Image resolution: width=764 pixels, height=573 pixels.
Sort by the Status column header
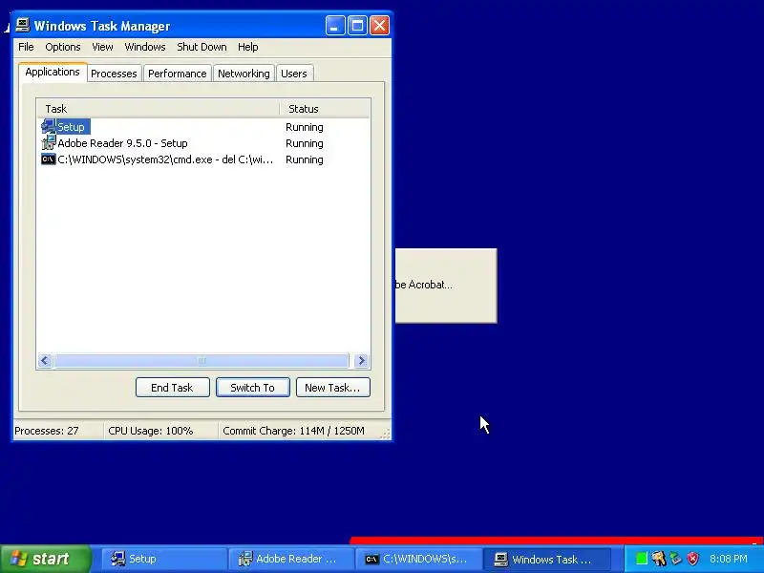pyautogui.click(x=325, y=109)
